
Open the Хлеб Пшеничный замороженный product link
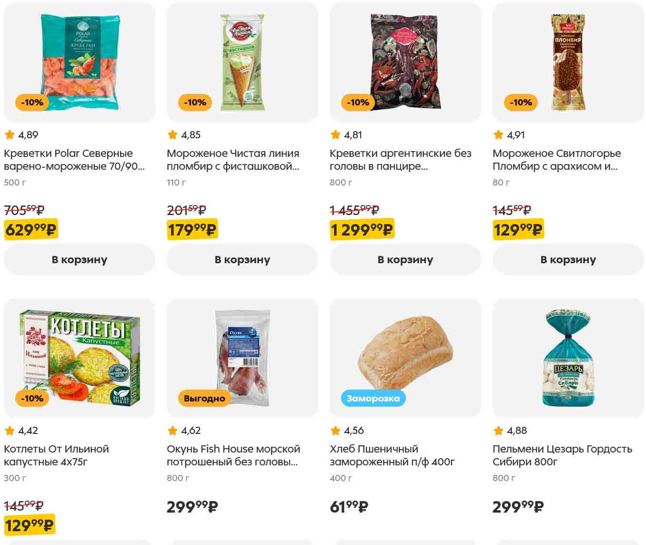[x=392, y=455]
